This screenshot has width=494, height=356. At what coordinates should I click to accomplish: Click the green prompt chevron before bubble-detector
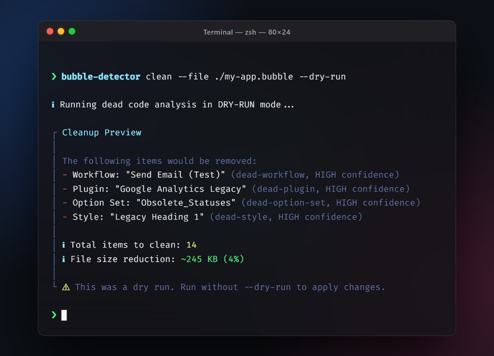(54, 77)
